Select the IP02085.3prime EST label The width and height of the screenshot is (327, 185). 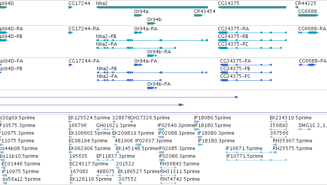tap(177, 149)
